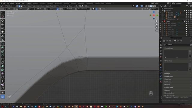
Task: Toggle X-ray mode in viewport header
Action: pos(146,6)
